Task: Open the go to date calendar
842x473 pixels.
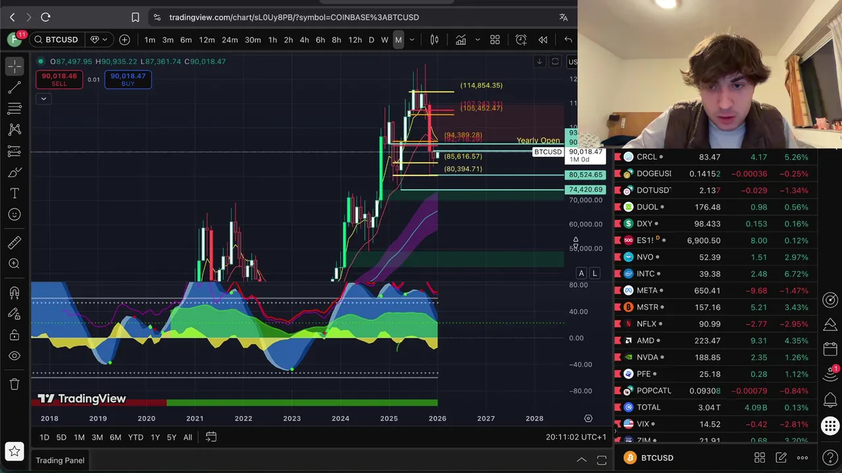Action: point(211,438)
